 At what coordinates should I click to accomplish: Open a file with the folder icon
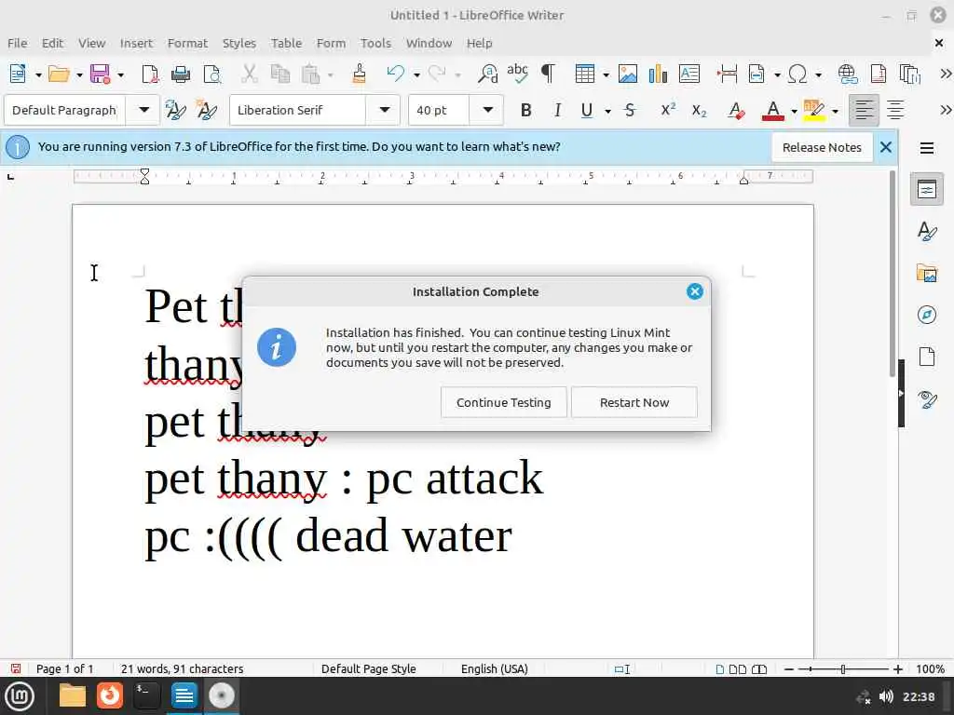pyautogui.click(x=59, y=74)
